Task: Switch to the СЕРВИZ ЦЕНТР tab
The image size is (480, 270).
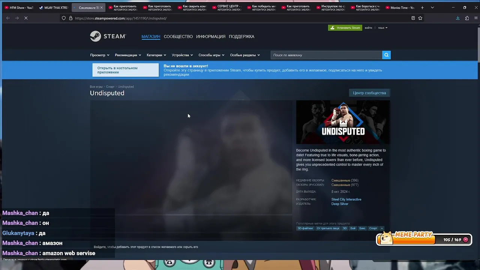Action: (x=226, y=7)
